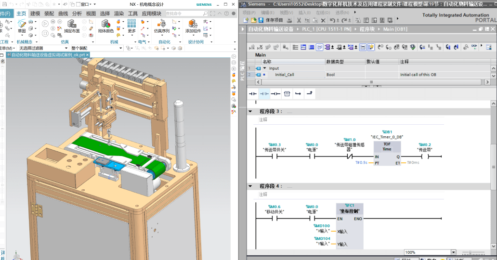The image size is (497, 260).
Task: Click the ladder editor vertical scrollbar thumb
Action: tap(494, 167)
